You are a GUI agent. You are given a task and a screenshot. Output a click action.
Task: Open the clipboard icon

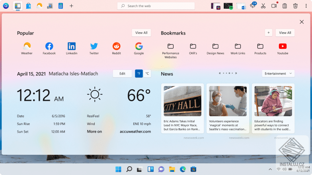(x=285, y=6)
